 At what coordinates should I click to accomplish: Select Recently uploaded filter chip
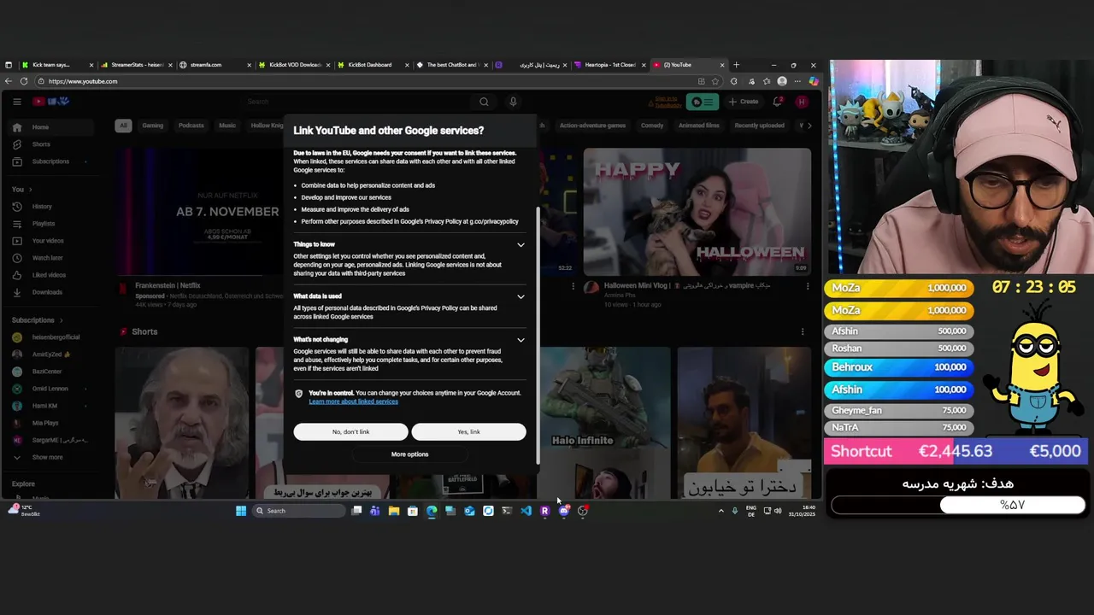point(759,126)
